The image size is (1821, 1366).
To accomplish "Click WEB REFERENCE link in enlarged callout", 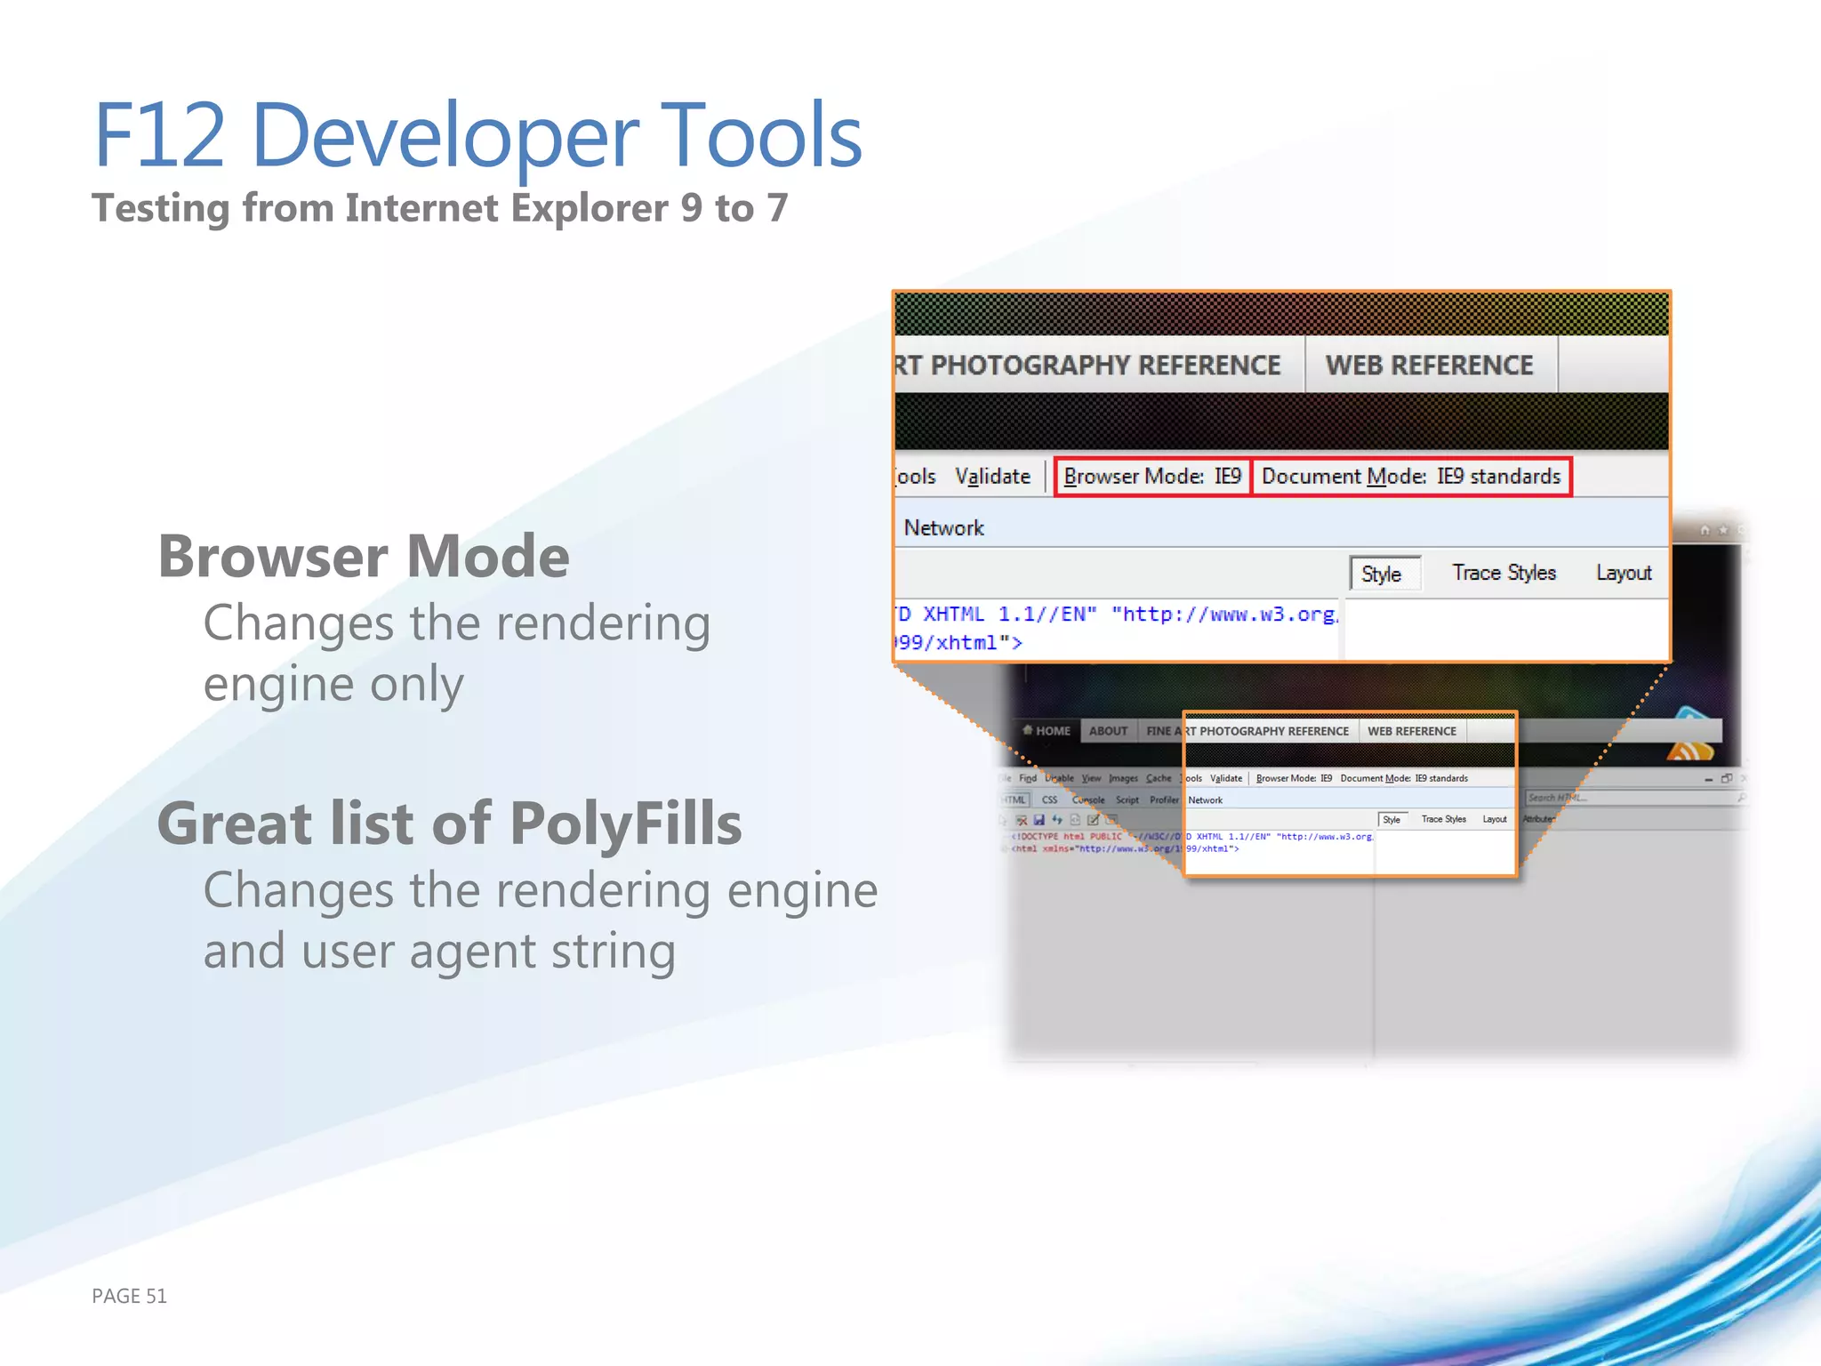I will [1429, 365].
